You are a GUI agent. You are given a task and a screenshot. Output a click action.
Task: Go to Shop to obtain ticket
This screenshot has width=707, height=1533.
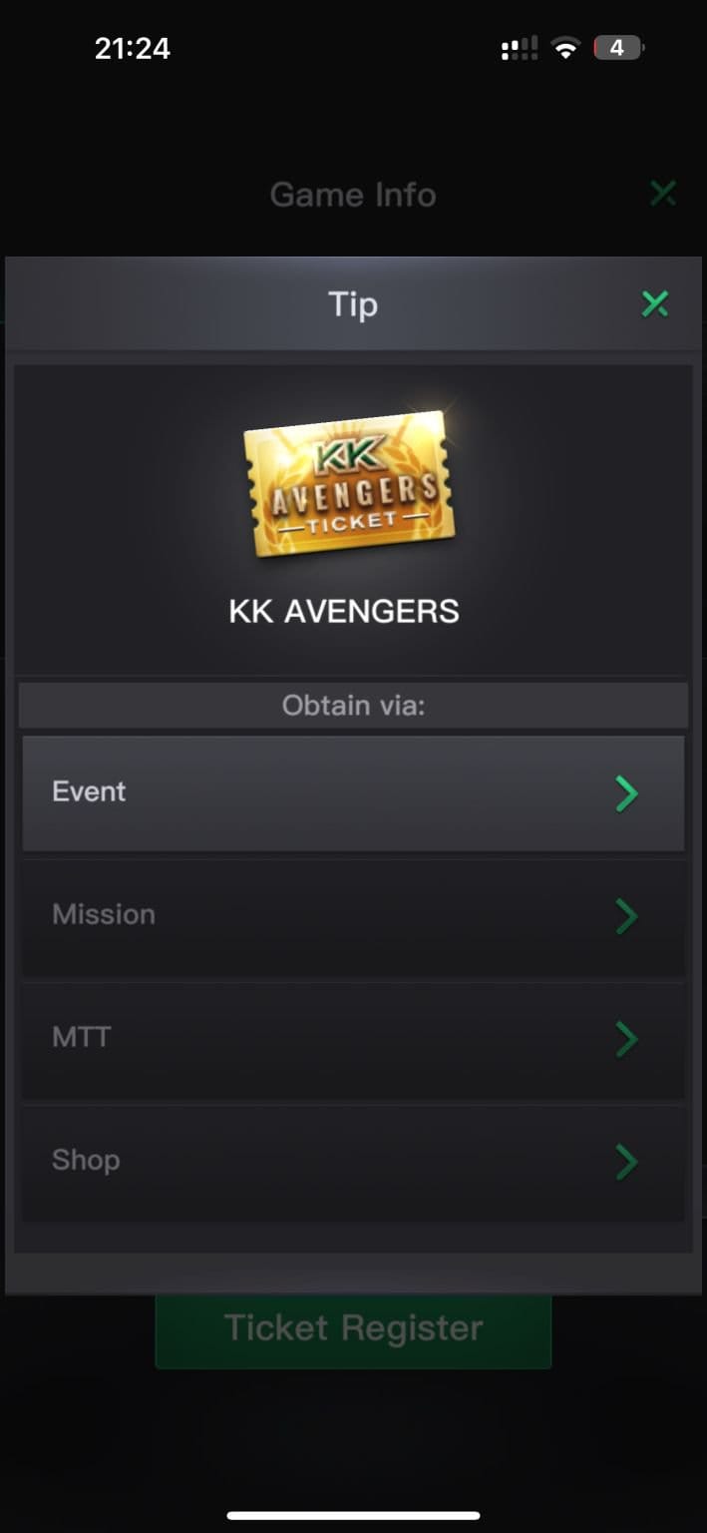coord(353,1163)
